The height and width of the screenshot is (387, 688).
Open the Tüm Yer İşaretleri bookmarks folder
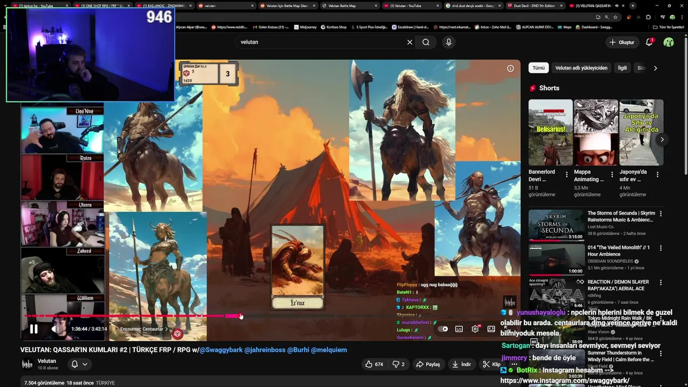coord(668,27)
